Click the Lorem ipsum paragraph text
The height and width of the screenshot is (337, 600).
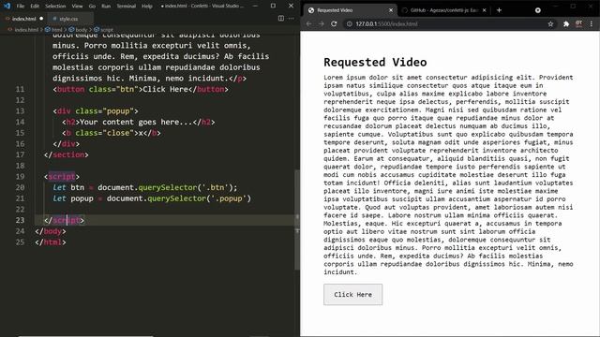coord(448,175)
